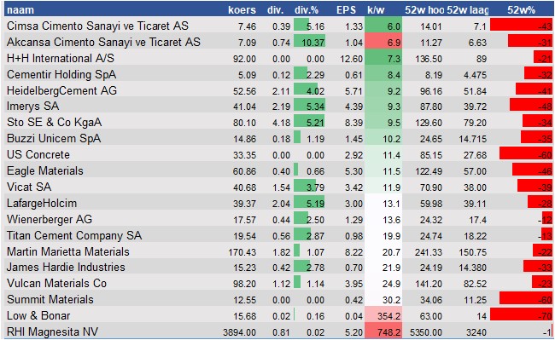Select the div.% column header
Viewport: 555px width, 340px height.
pyautogui.click(x=307, y=10)
